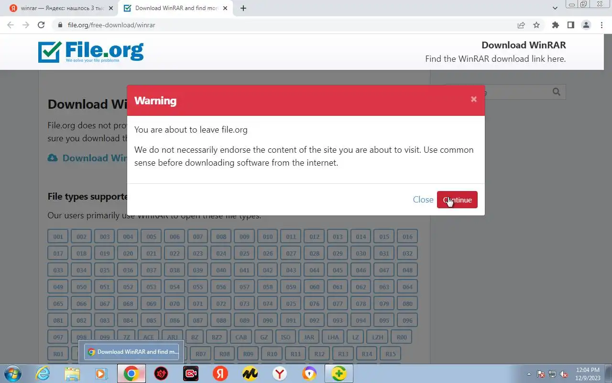Select the 032 file type tag
Viewport: 612px width, 383px height.
pyautogui.click(x=407, y=253)
